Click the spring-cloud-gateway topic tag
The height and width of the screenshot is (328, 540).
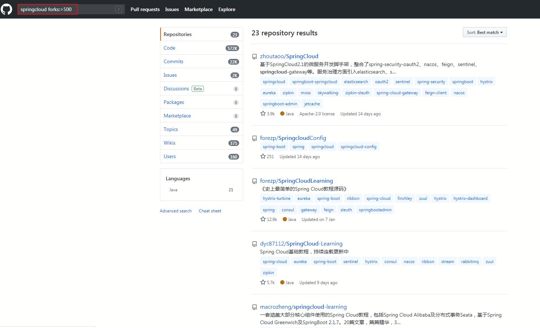point(397,93)
